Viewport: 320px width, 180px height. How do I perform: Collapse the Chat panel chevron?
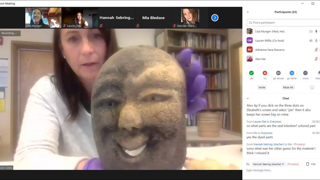[248, 98]
